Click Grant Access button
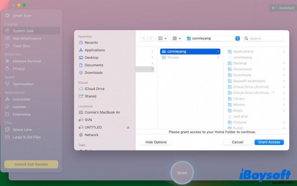The width and height of the screenshot is (297, 186). 269,142
